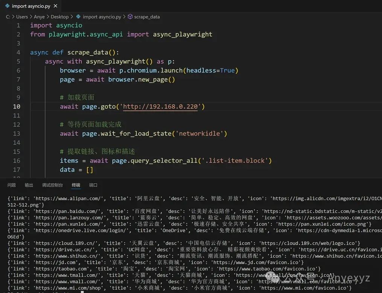Switch to the 输出 panel tab
Viewport: 382px width, 293px height.
(x=29, y=185)
